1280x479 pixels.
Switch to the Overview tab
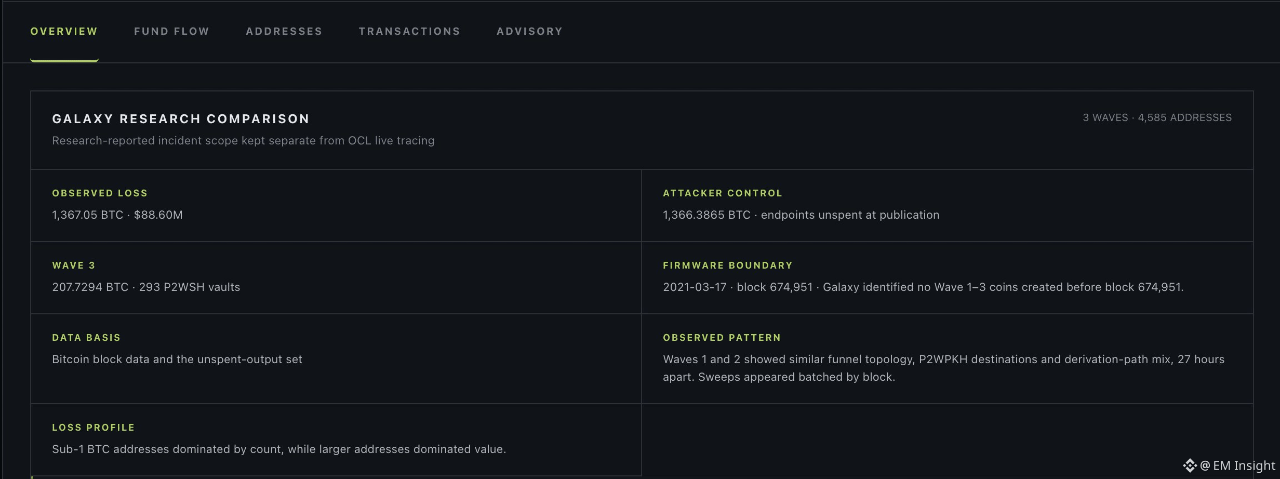tap(64, 31)
